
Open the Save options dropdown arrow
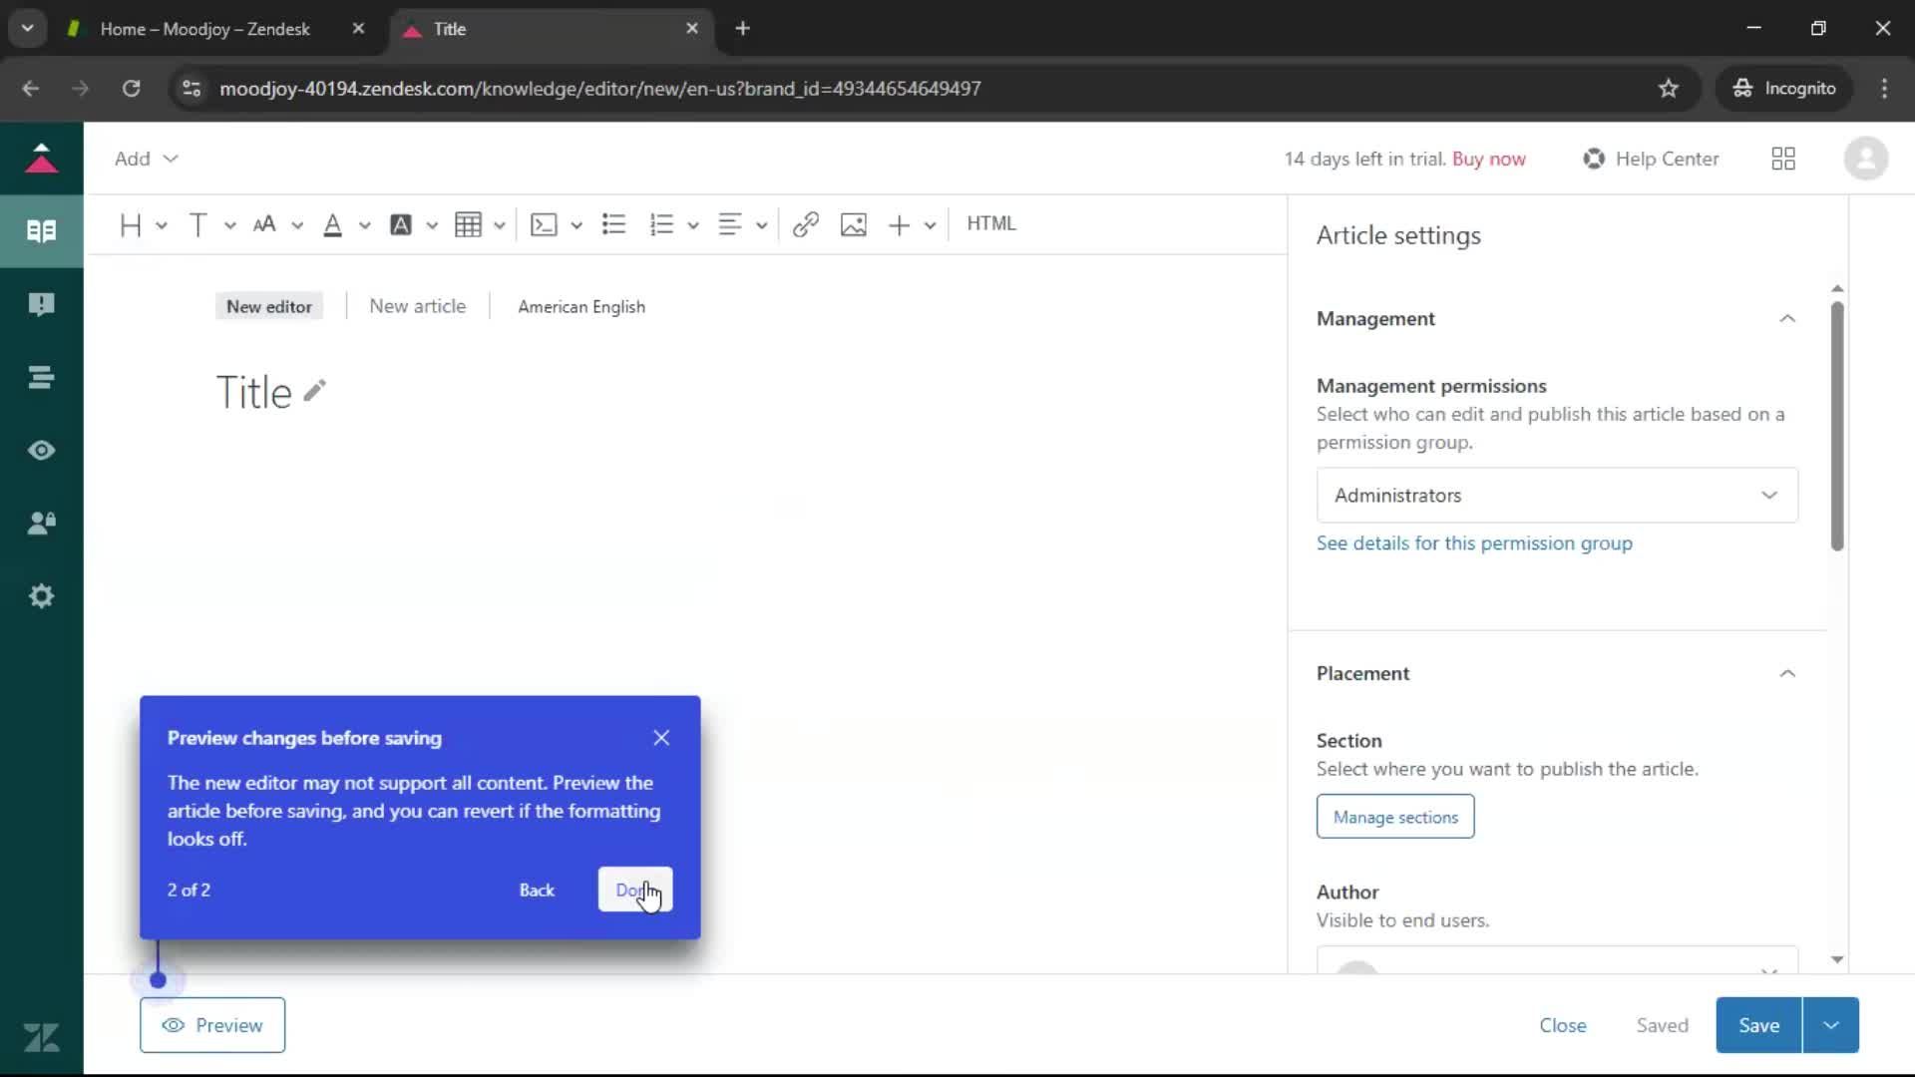(1831, 1025)
